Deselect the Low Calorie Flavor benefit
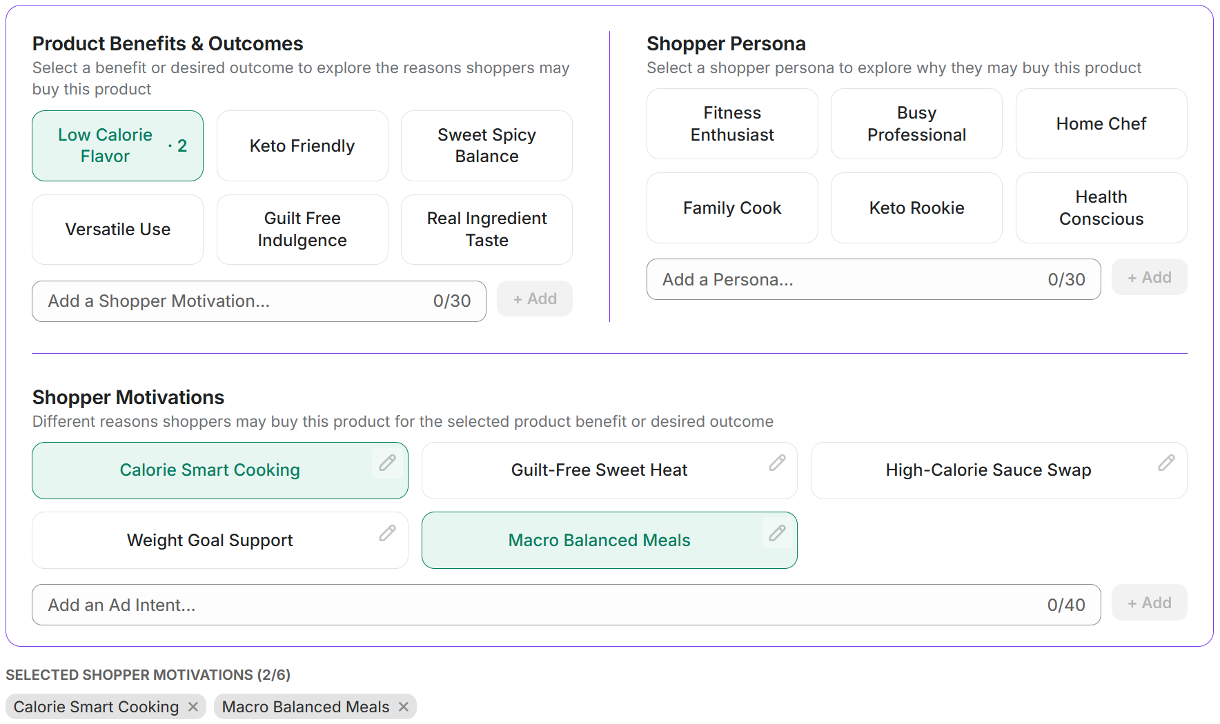This screenshot has width=1220, height=724. (117, 145)
